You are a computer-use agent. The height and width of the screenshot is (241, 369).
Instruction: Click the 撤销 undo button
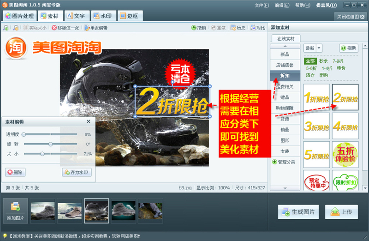199,28
